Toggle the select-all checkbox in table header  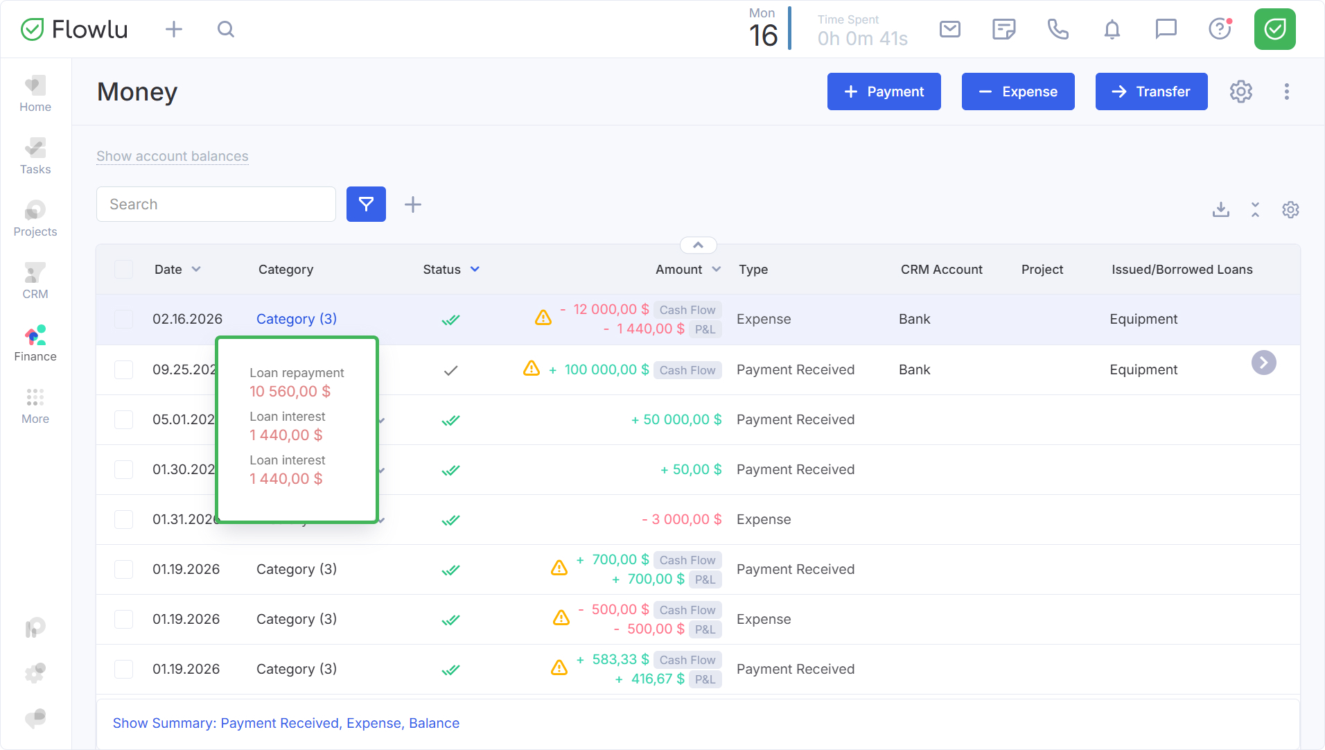pos(123,270)
